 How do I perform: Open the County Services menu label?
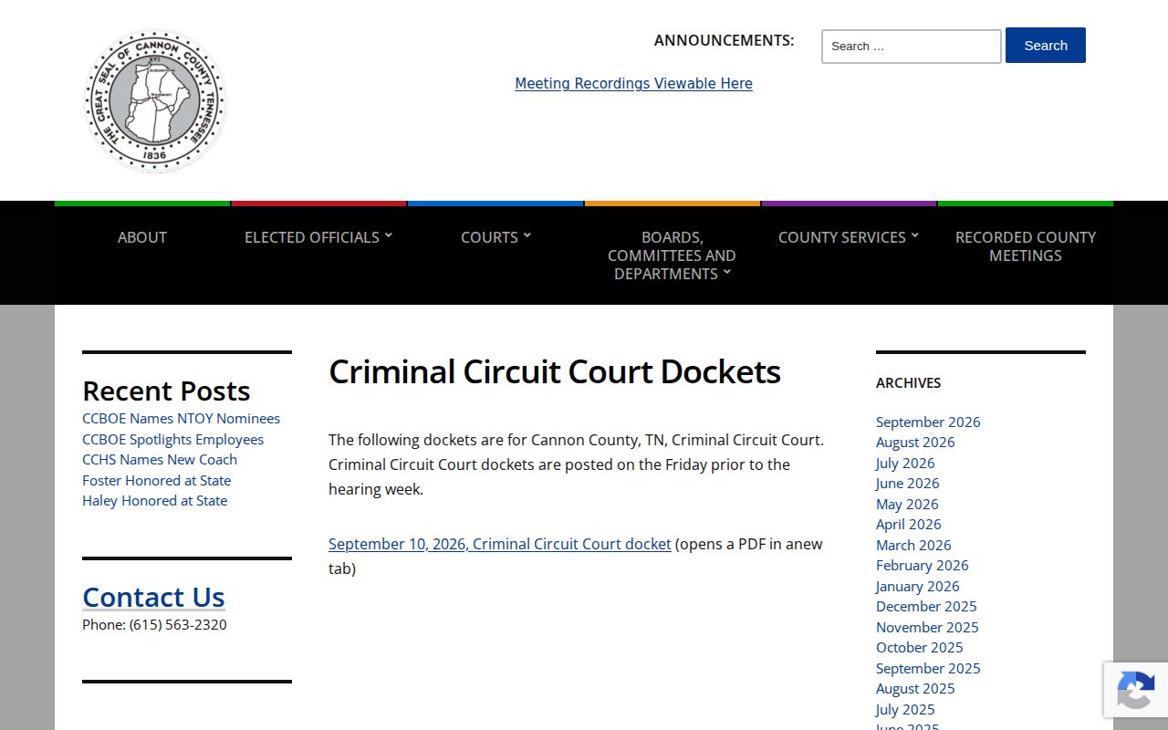tap(841, 237)
